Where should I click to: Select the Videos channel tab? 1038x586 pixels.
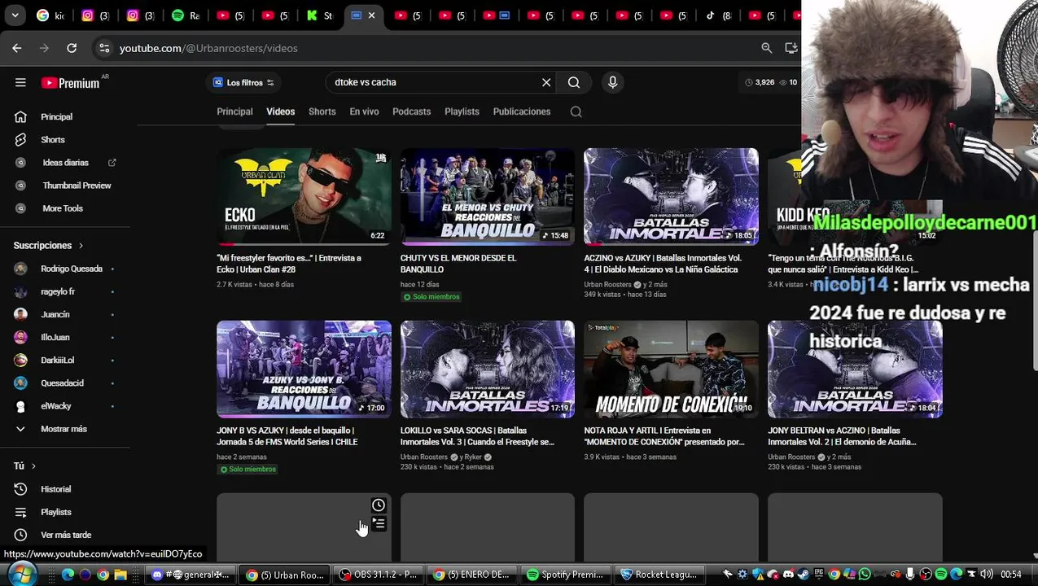point(280,112)
